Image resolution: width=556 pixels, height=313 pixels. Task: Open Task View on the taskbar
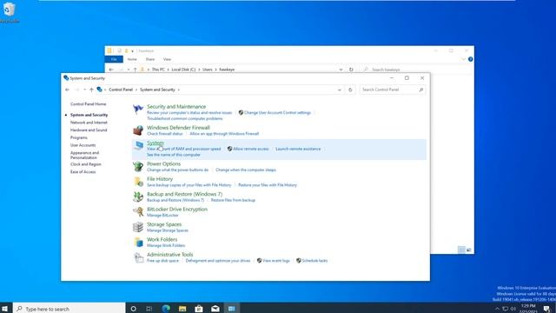click(x=149, y=309)
